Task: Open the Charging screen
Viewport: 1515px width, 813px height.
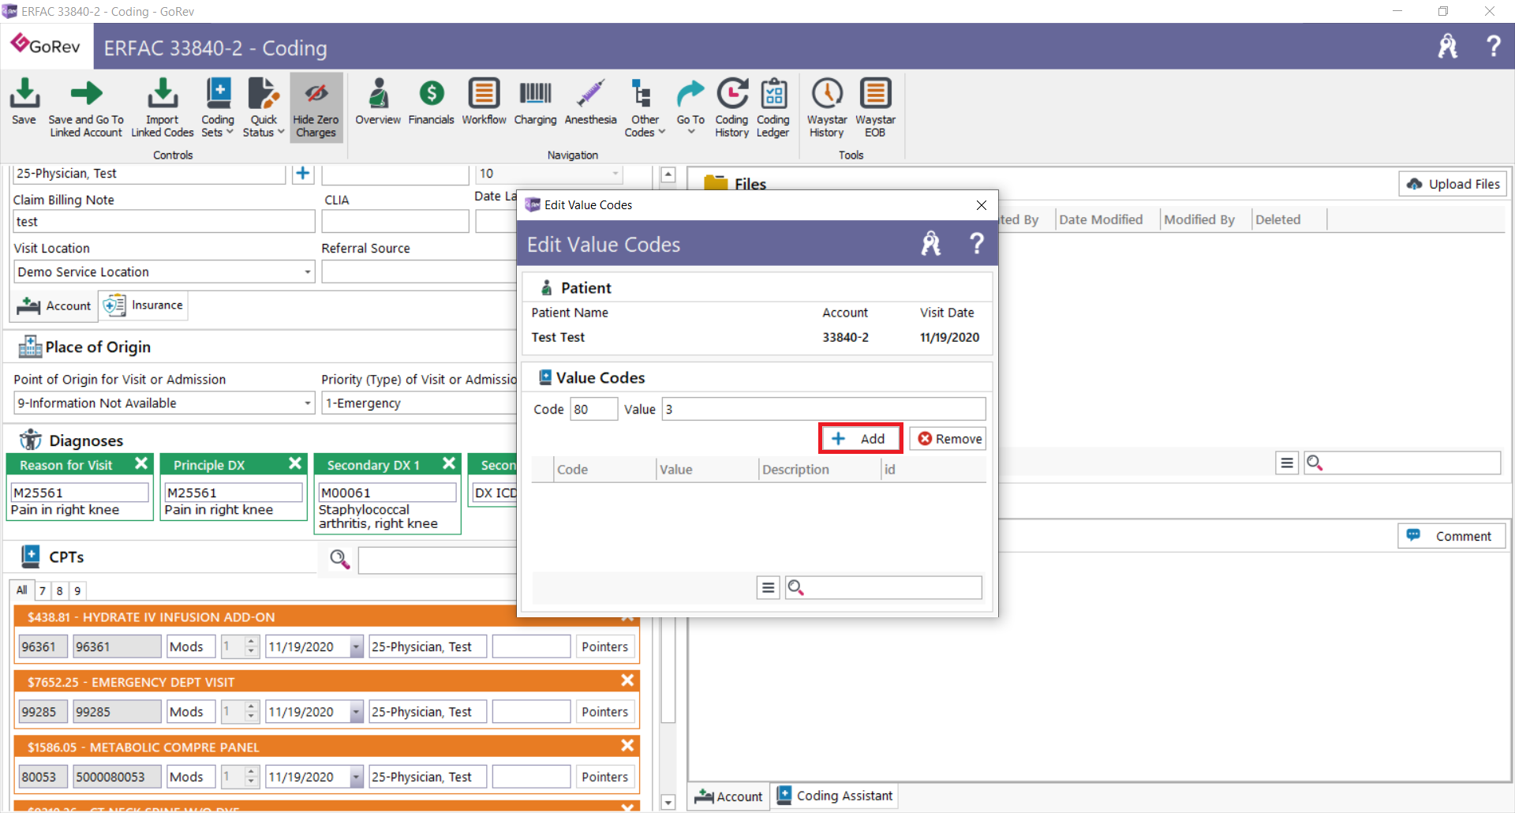Action: (535, 103)
